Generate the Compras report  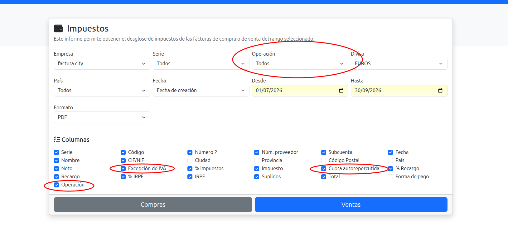(x=153, y=205)
